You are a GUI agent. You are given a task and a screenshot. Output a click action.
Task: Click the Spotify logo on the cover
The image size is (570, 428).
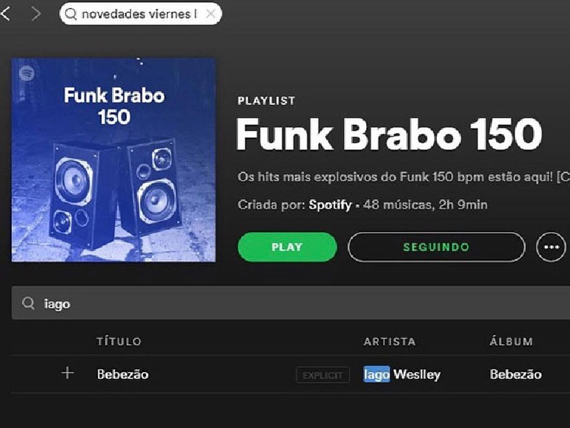[x=26, y=73]
